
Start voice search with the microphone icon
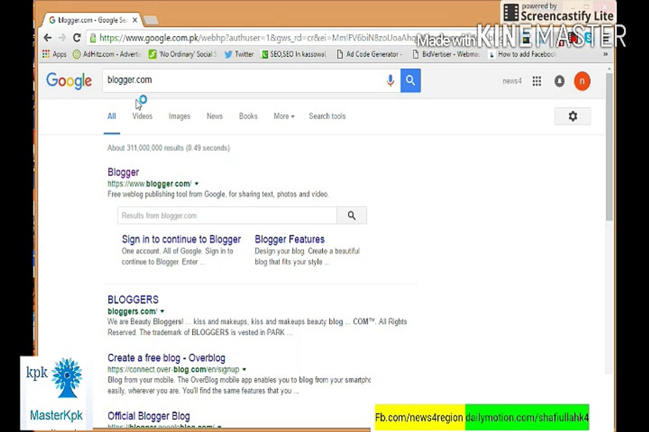pyautogui.click(x=390, y=80)
